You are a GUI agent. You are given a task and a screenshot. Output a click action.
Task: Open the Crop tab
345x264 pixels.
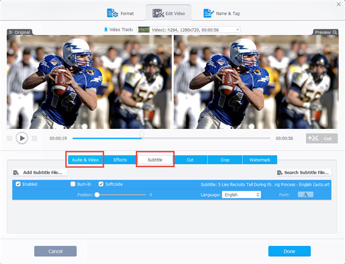(225, 160)
